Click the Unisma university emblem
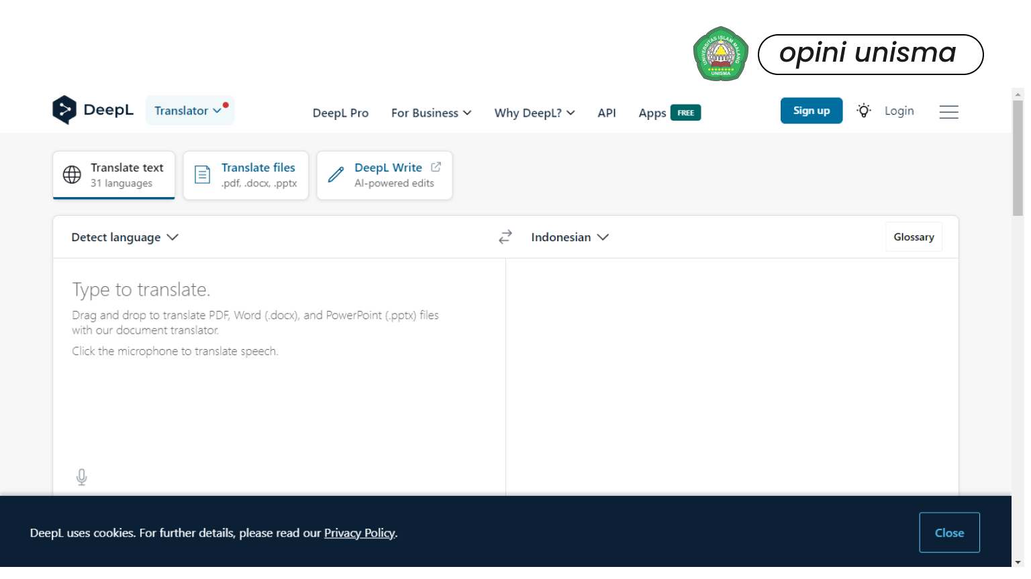1031x579 pixels. [721, 54]
